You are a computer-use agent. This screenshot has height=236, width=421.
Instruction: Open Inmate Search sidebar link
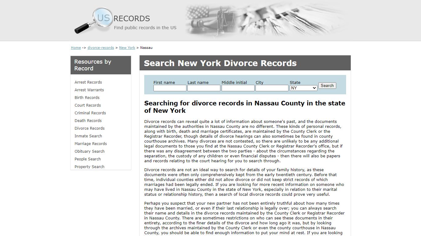coord(88,136)
